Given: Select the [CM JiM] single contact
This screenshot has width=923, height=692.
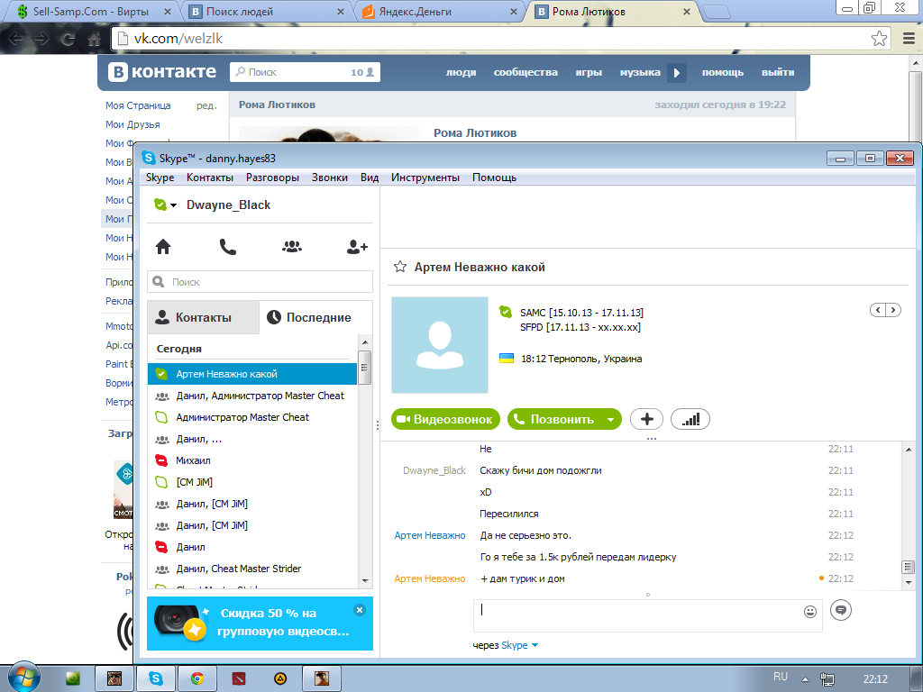Looking at the screenshot, I should point(252,482).
